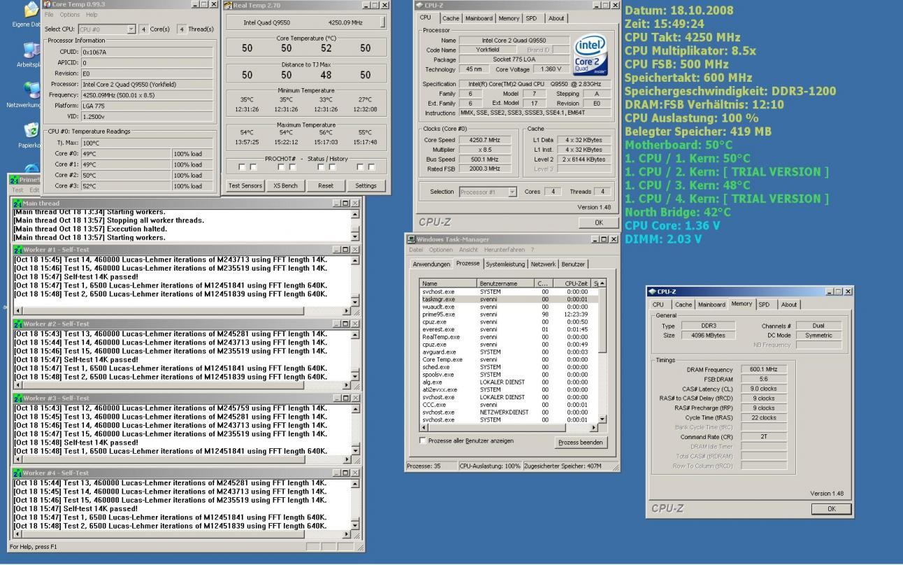This screenshot has width=903, height=565.
Task: Click the Test Sensors button in Real Temp
Action: click(245, 186)
